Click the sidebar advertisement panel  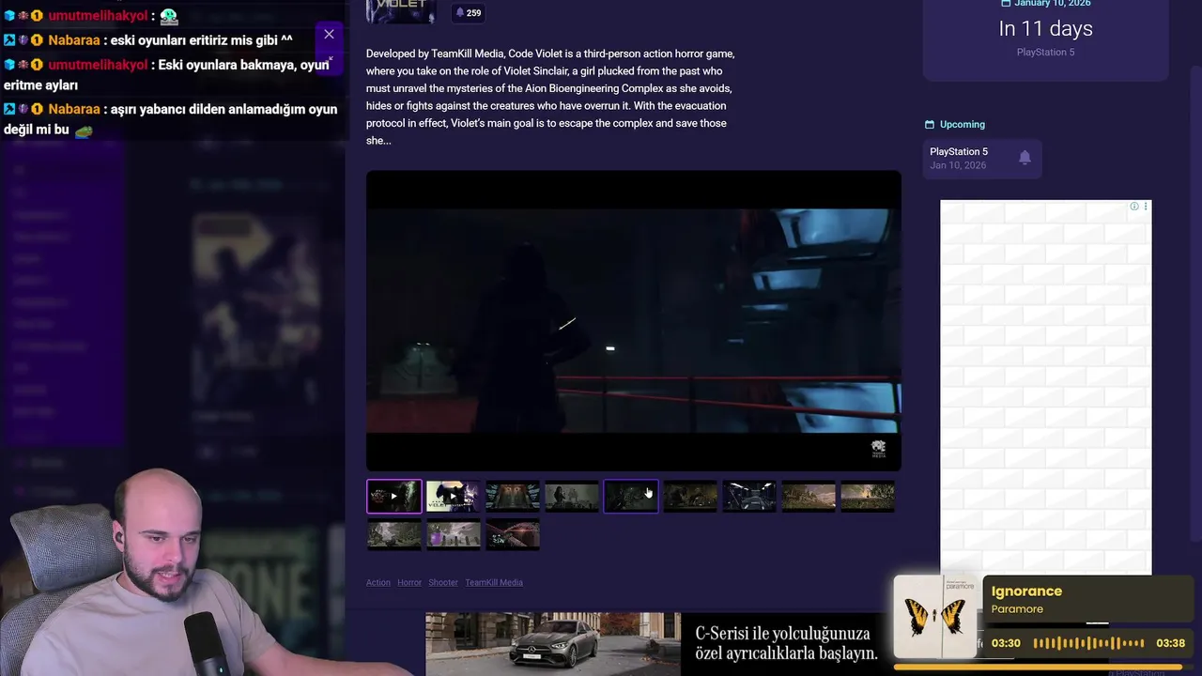1045,387
